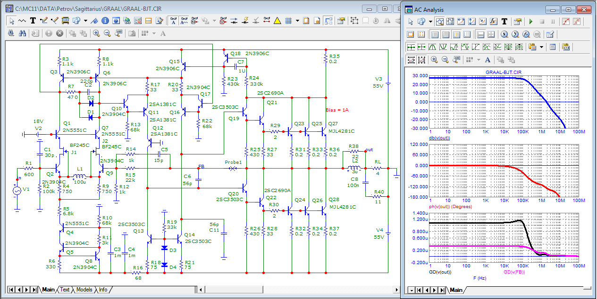Expand the grid options dropdown arrow
This screenshot has width=597, height=299.
pyautogui.click(x=297, y=21)
